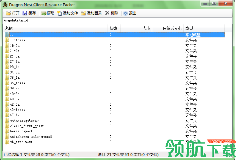Select the folder icon of 21-3a
Screen dimensions: 236x160
coord(7,56)
